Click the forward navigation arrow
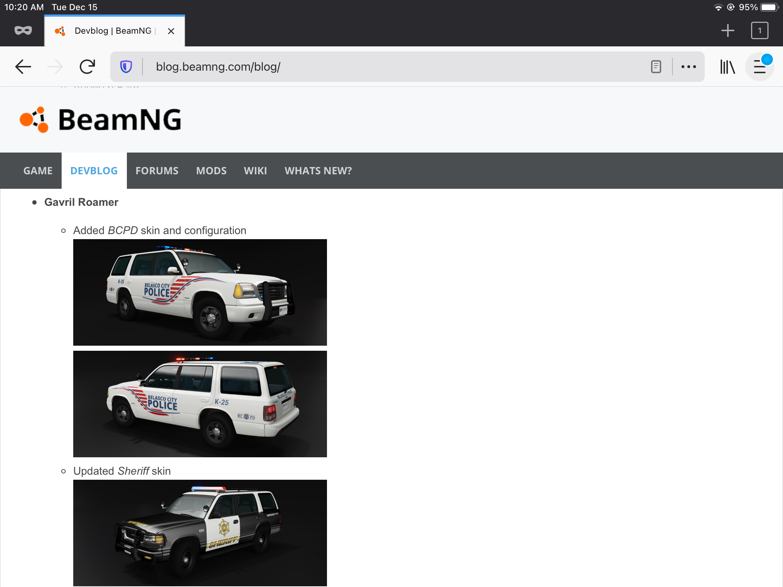 tap(55, 67)
